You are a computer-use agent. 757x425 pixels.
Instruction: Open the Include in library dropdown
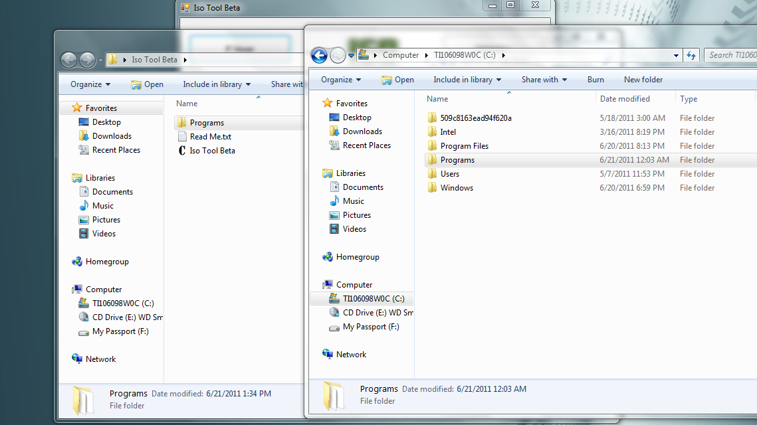[x=467, y=79]
